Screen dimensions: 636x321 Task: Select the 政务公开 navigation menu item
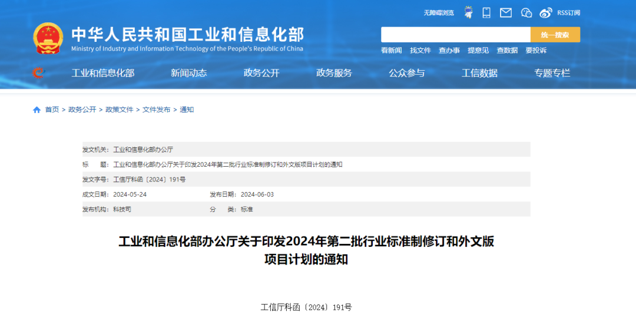pos(261,73)
